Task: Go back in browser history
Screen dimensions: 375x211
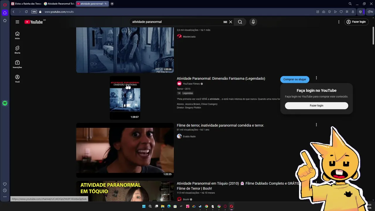Action: pyautogui.click(x=13, y=12)
